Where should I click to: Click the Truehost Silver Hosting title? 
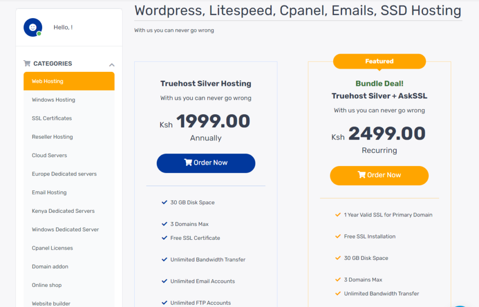pos(206,84)
